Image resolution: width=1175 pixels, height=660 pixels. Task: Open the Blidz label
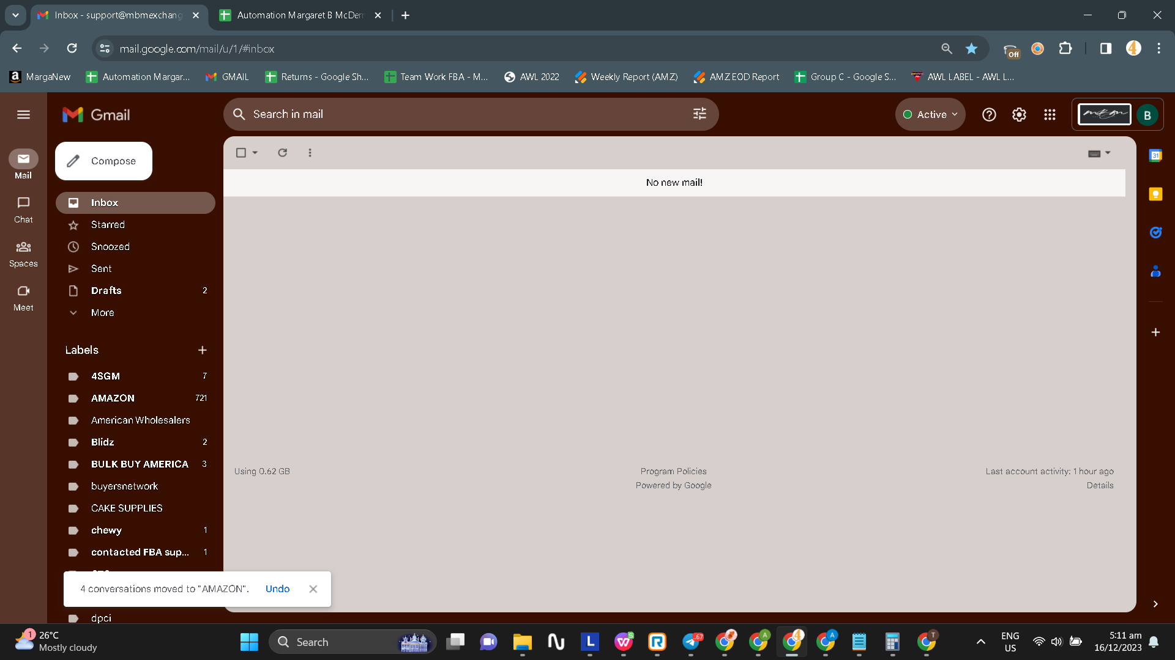click(135, 442)
